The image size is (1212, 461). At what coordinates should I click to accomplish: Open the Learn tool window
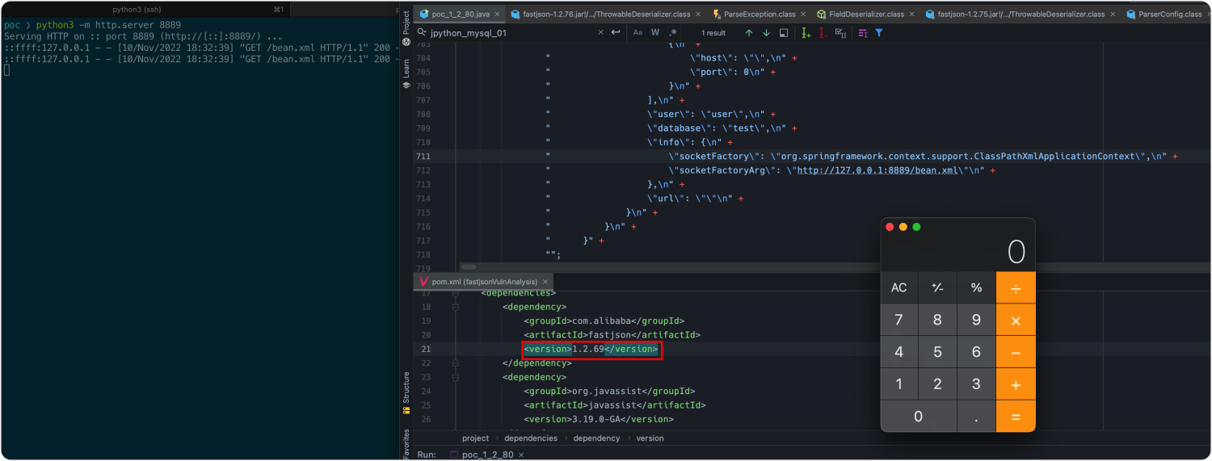pos(406,73)
